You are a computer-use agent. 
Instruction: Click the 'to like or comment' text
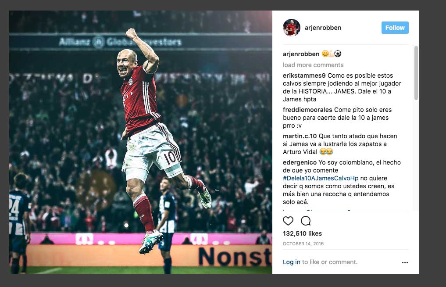(330, 262)
